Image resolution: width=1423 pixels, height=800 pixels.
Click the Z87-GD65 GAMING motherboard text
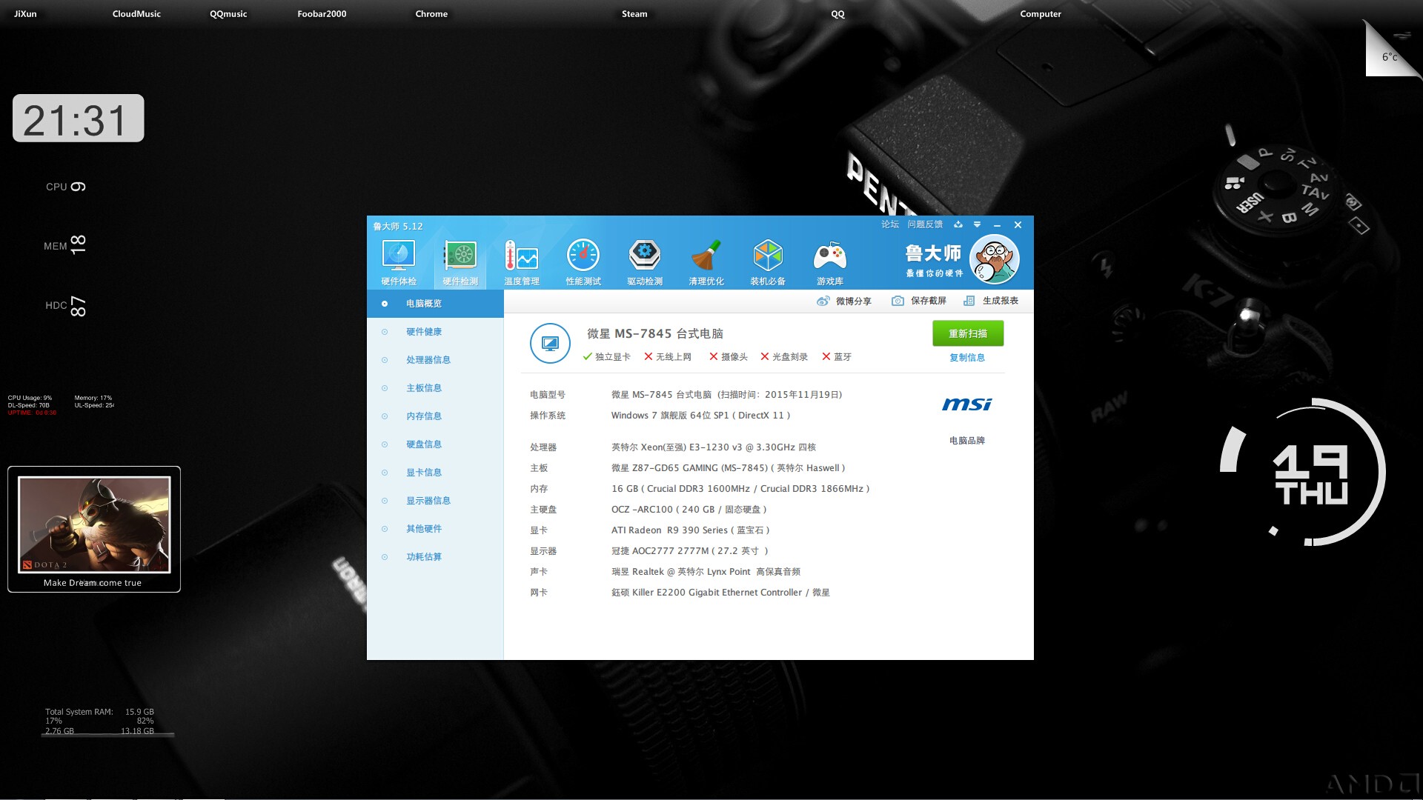pyautogui.click(x=729, y=468)
